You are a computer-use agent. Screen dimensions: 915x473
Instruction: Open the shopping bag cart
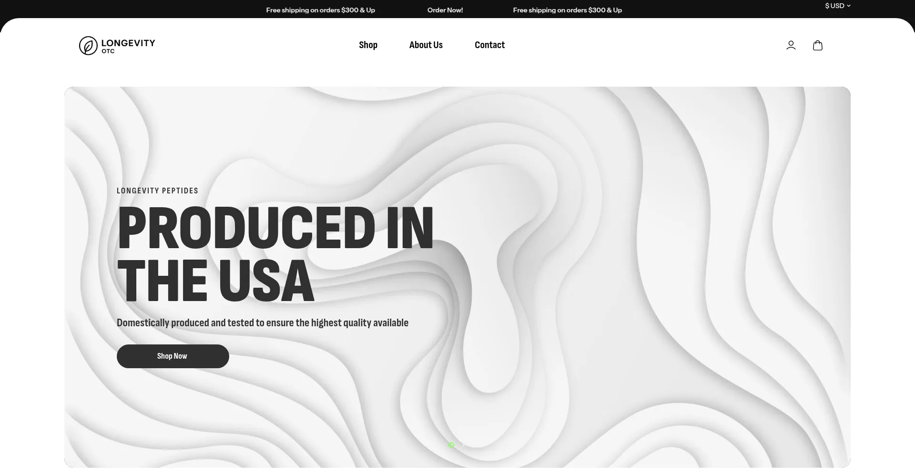point(817,45)
